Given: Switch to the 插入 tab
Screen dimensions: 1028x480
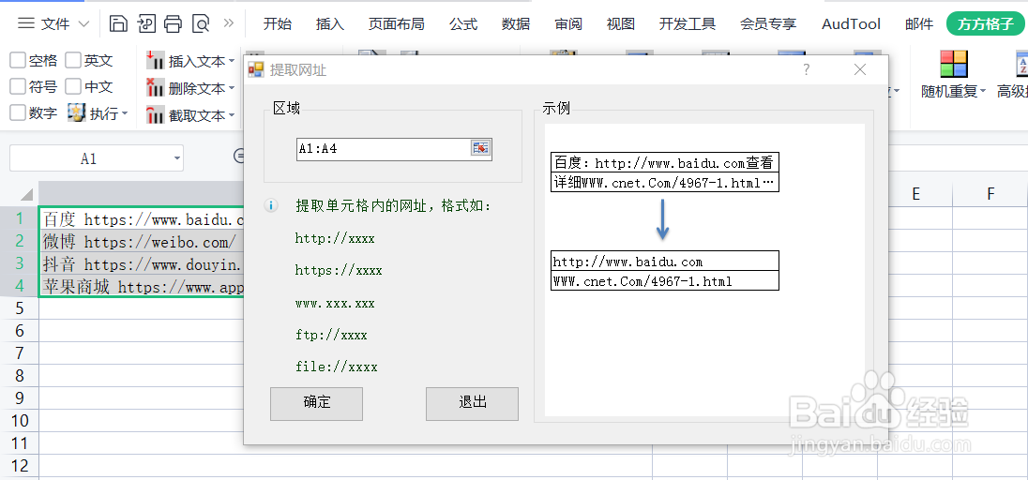Looking at the screenshot, I should tap(330, 24).
